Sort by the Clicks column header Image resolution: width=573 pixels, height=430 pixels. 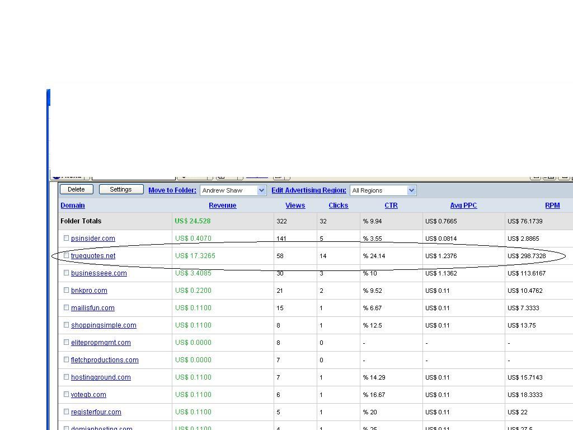tap(338, 205)
